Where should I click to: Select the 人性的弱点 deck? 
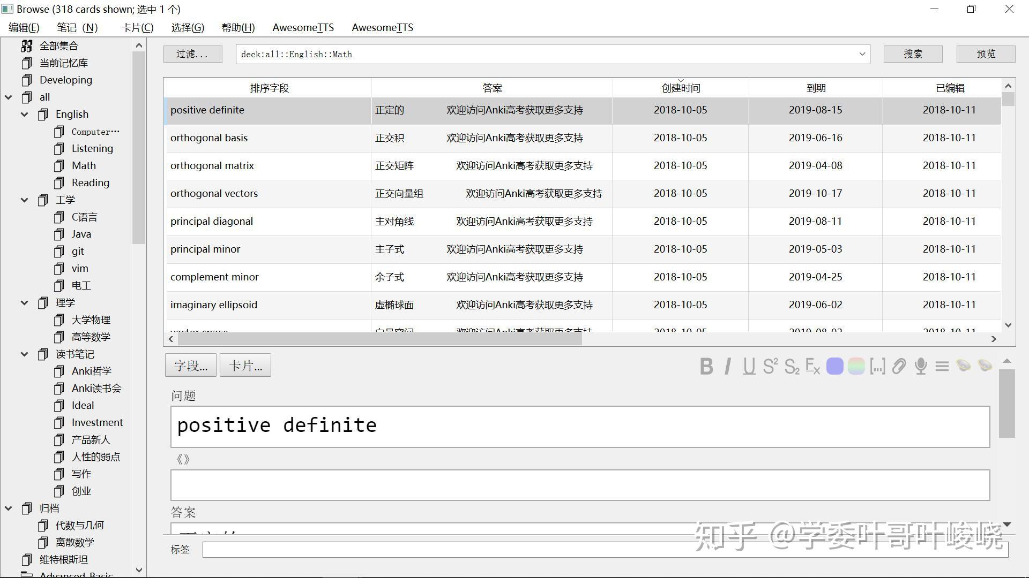(x=95, y=457)
